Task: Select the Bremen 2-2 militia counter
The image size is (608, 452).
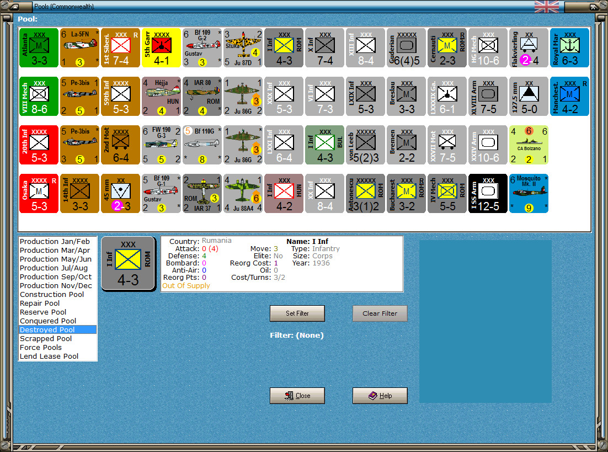Action: click(406, 145)
